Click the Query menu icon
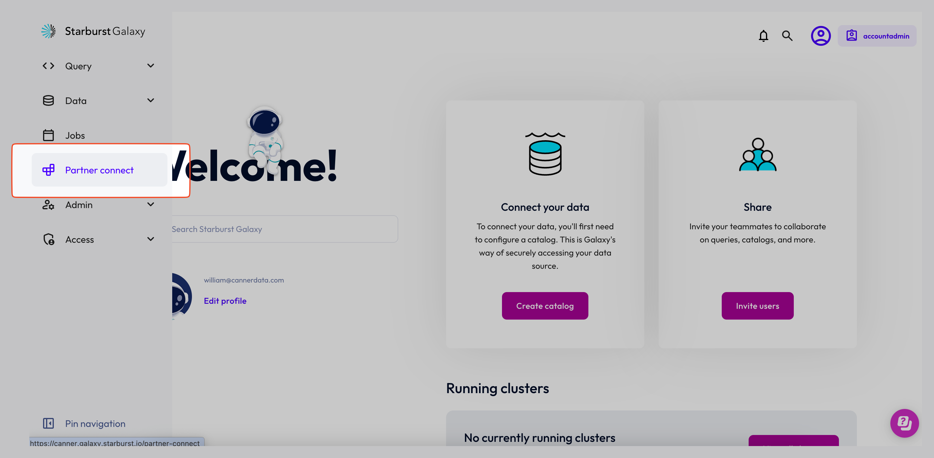Viewport: 934px width, 458px height. [x=49, y=65]
